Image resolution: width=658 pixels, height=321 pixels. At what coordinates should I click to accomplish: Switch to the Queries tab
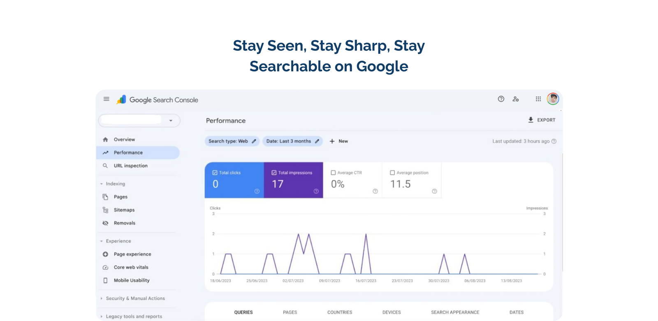click(243, 312)
